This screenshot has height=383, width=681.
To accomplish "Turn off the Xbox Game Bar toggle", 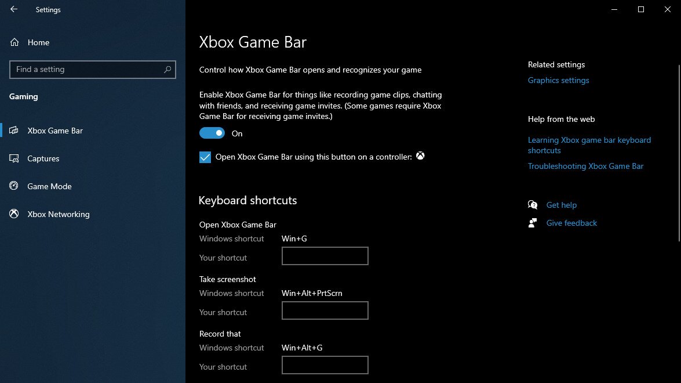I will (212, 133).
